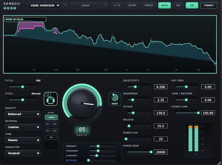Toggle the AUTO button in top bar
Image resolution: width=222 pixels, height=165 pixels.
click(164, 6)
